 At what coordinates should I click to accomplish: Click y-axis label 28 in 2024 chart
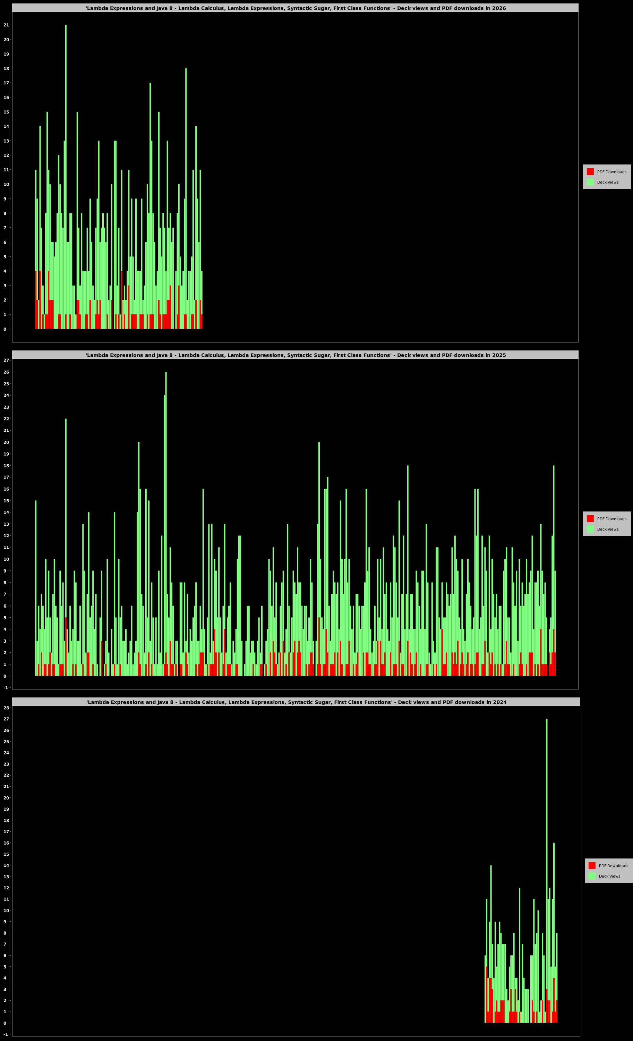(6, 708)
